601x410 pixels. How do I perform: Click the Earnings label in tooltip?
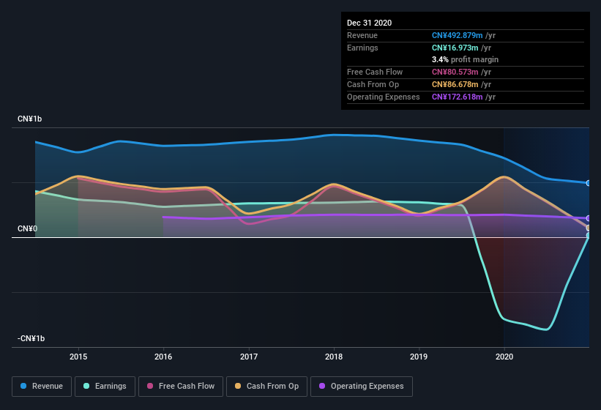pos(362,48)
